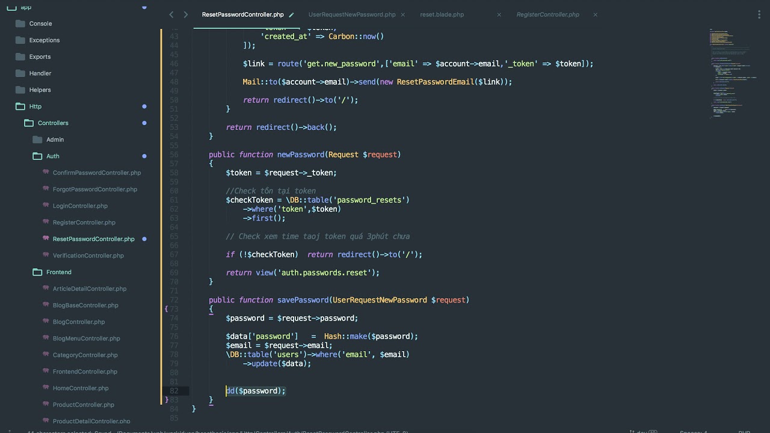The width and height of the screenshot is (770, 433).
Task: Click 'auth.passwords.reset' view string
Action: point(324,272)
